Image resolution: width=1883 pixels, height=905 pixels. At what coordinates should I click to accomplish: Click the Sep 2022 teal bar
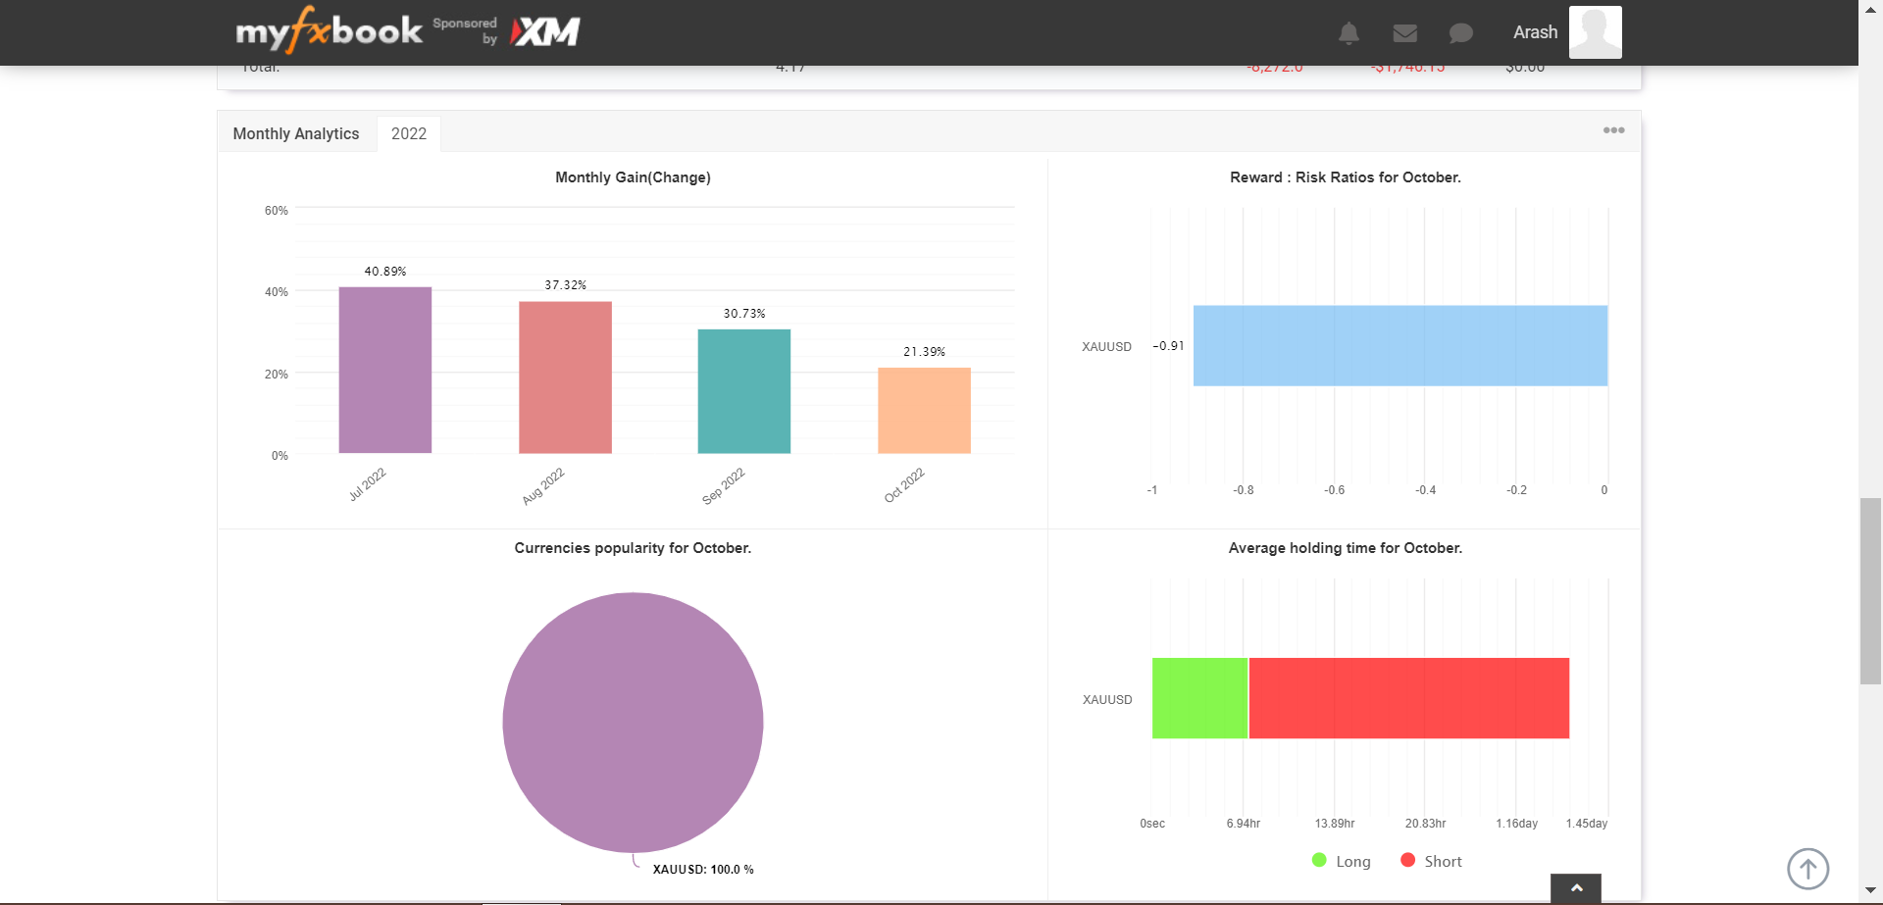[744, 391]
